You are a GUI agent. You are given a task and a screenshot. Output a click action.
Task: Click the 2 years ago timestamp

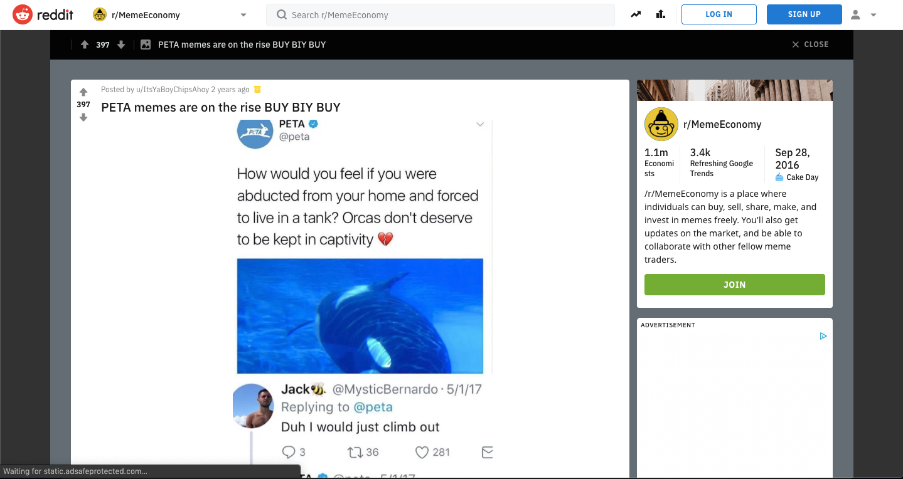(x=230, y=90)
